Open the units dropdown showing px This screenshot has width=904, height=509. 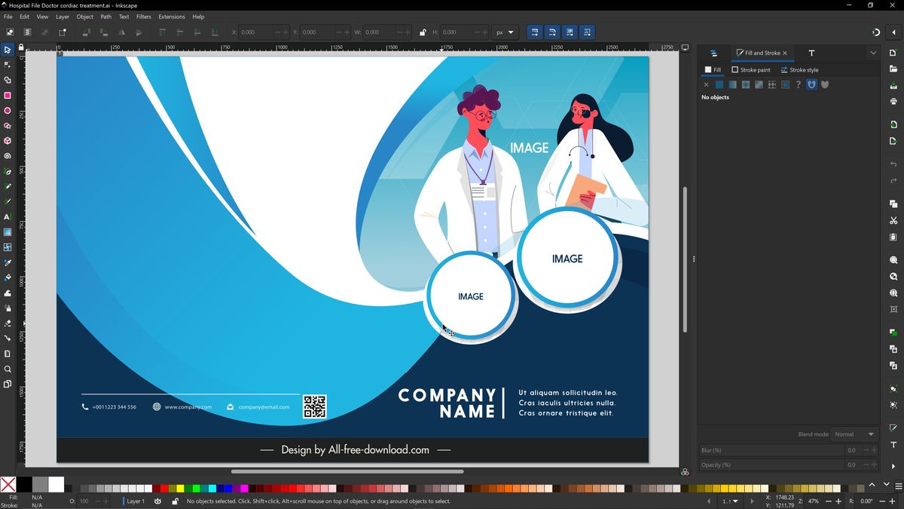click(505, 32)
